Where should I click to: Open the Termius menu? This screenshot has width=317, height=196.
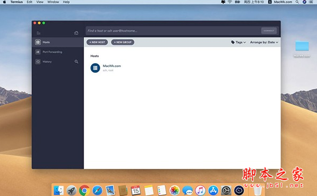(x=17, y=2)
